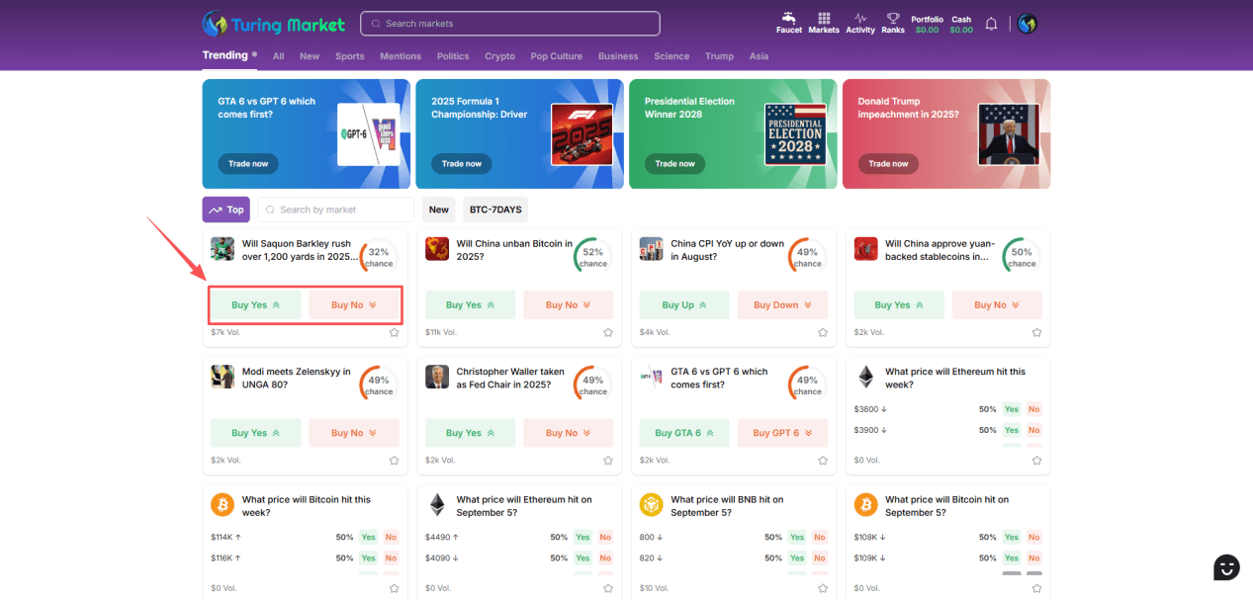Open the user profile avatar

point(1027,24)
